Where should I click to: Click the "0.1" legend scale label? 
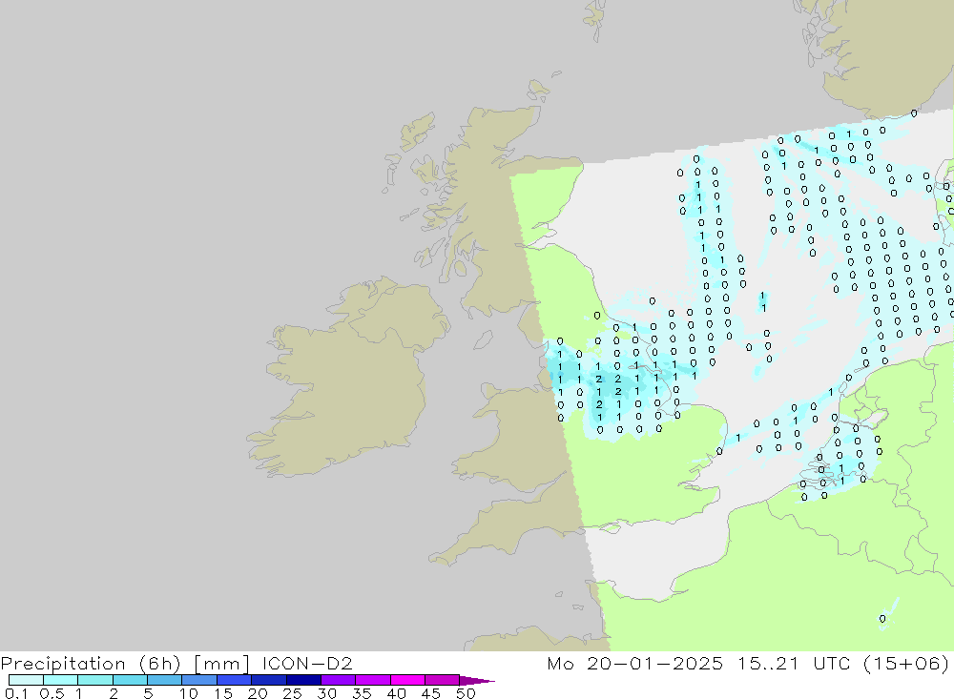pos(16,693)
